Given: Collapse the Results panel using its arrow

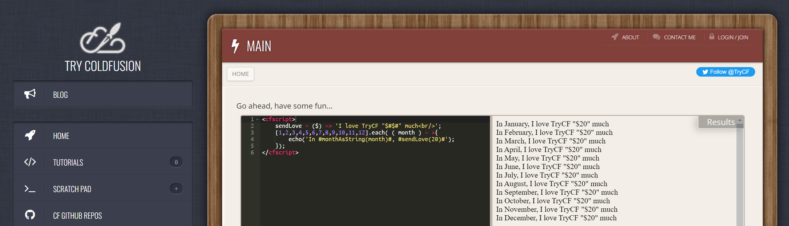Looking at the screenshot, I should tap(740, 120).
